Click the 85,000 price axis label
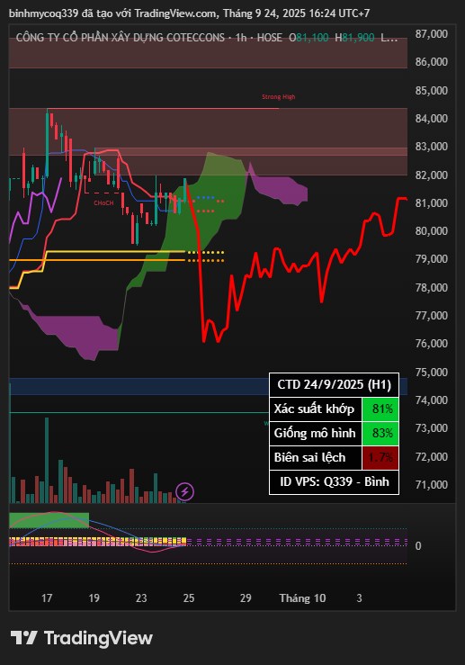This screenshot has width=465, height=665. point(431,90)
